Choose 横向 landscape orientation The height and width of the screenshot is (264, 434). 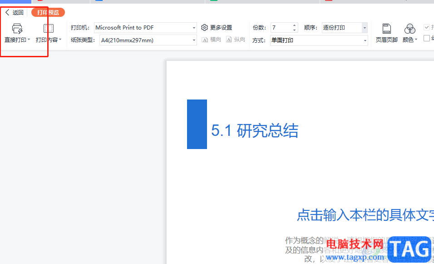(212, 40)
